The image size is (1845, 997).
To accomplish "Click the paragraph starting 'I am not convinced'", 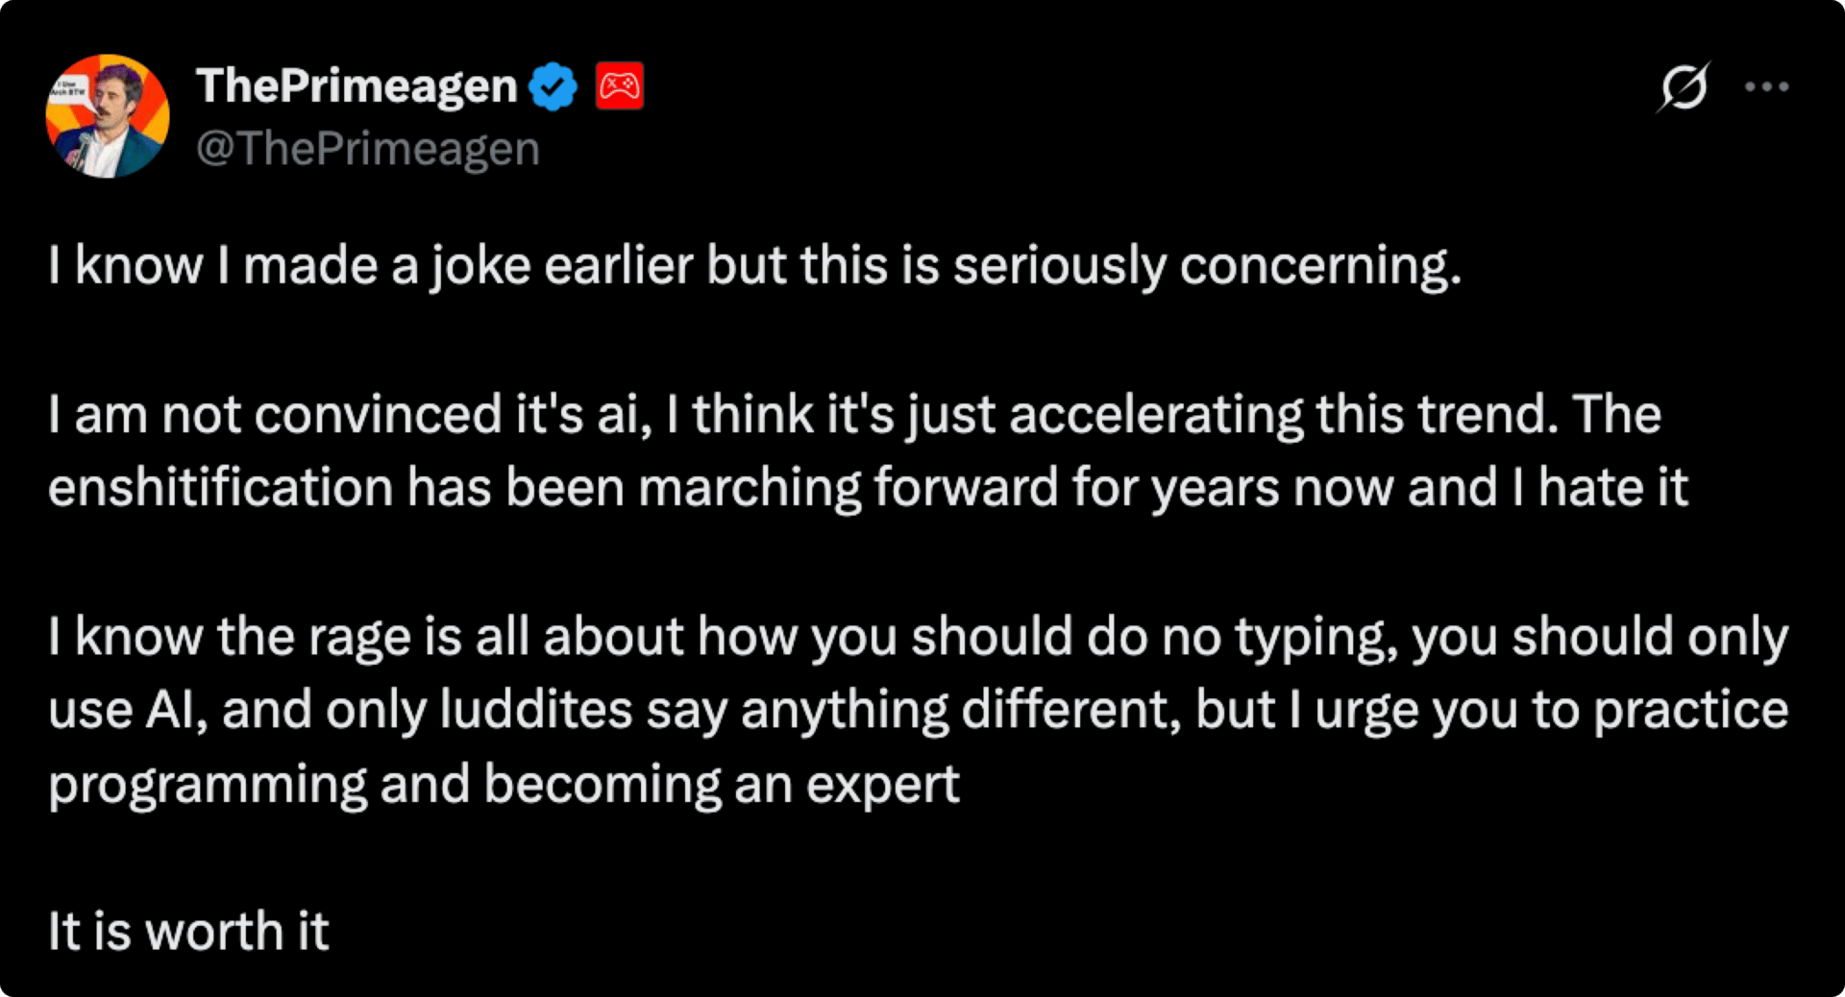I will [x=868, y=451].
